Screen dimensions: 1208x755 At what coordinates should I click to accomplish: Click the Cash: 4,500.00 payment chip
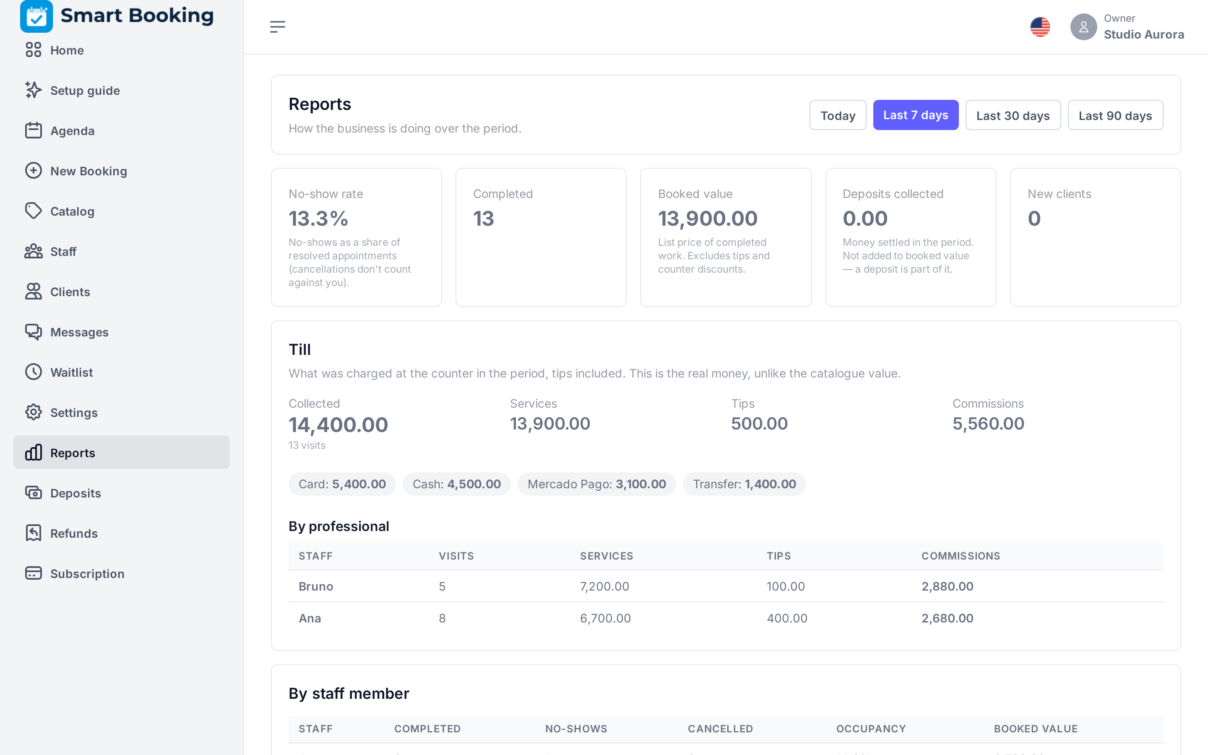coord(456,484)
